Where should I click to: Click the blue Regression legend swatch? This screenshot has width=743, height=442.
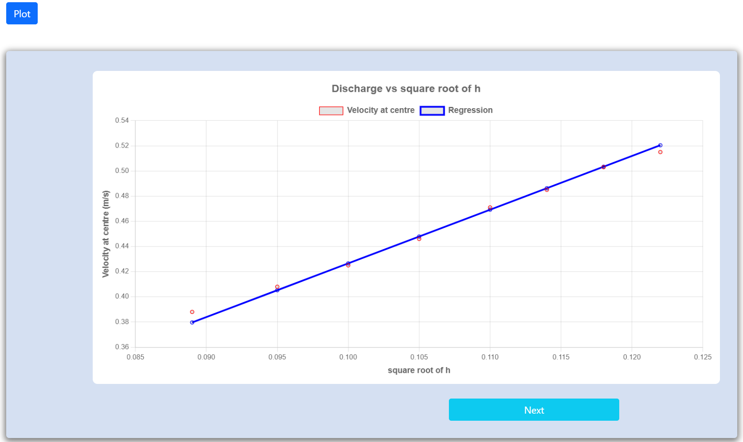pyautogui.click(x=432, y=110)
